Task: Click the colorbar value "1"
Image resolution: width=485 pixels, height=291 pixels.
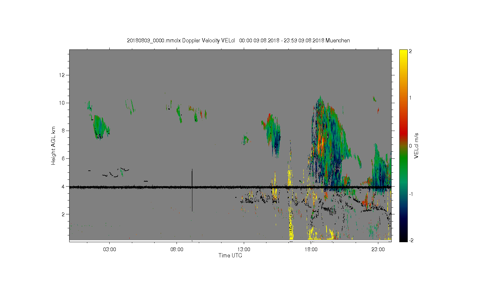Action: tap(411, 98)
